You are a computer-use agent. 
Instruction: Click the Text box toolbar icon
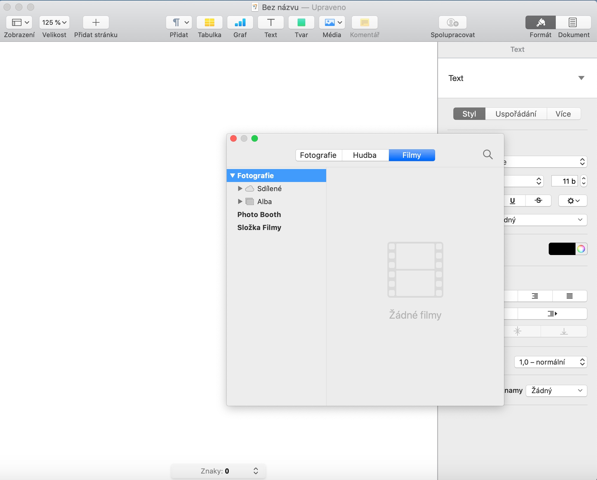(271, 23)
